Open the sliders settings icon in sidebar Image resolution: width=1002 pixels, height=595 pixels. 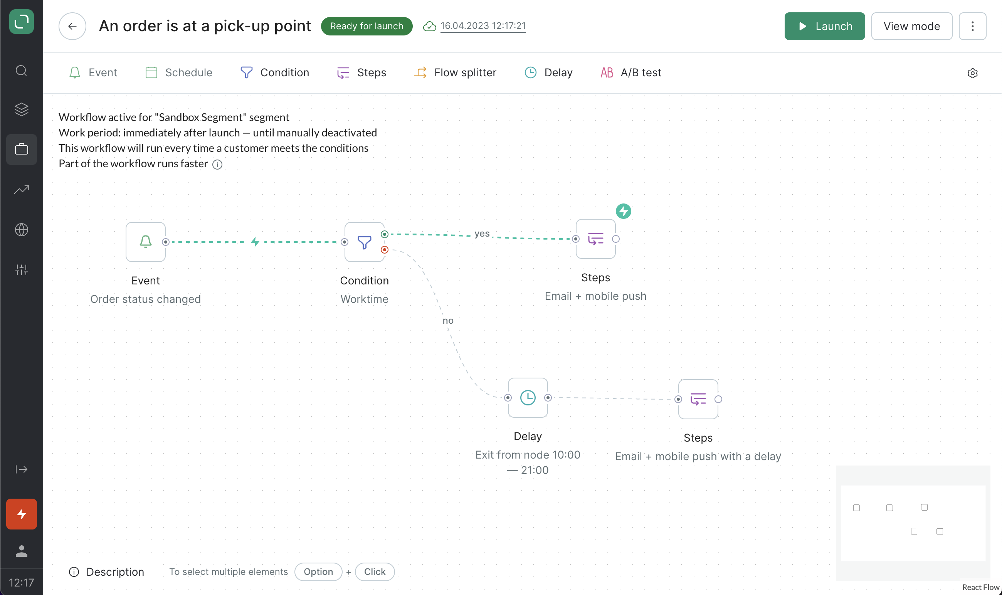pos(21,269)
